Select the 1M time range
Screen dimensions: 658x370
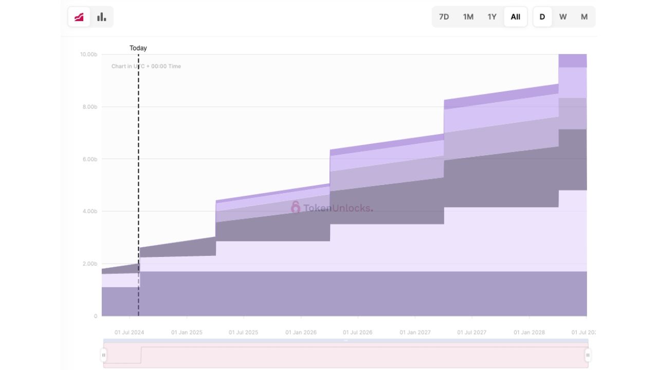[x=468, y=17]
